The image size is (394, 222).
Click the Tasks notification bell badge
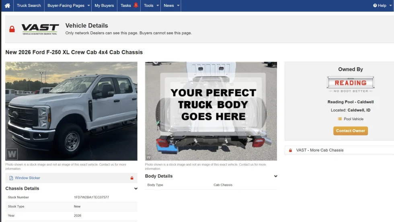click(x=136, y=5)
